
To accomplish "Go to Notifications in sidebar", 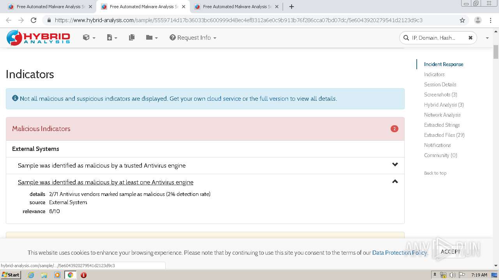I will point(437,145).
